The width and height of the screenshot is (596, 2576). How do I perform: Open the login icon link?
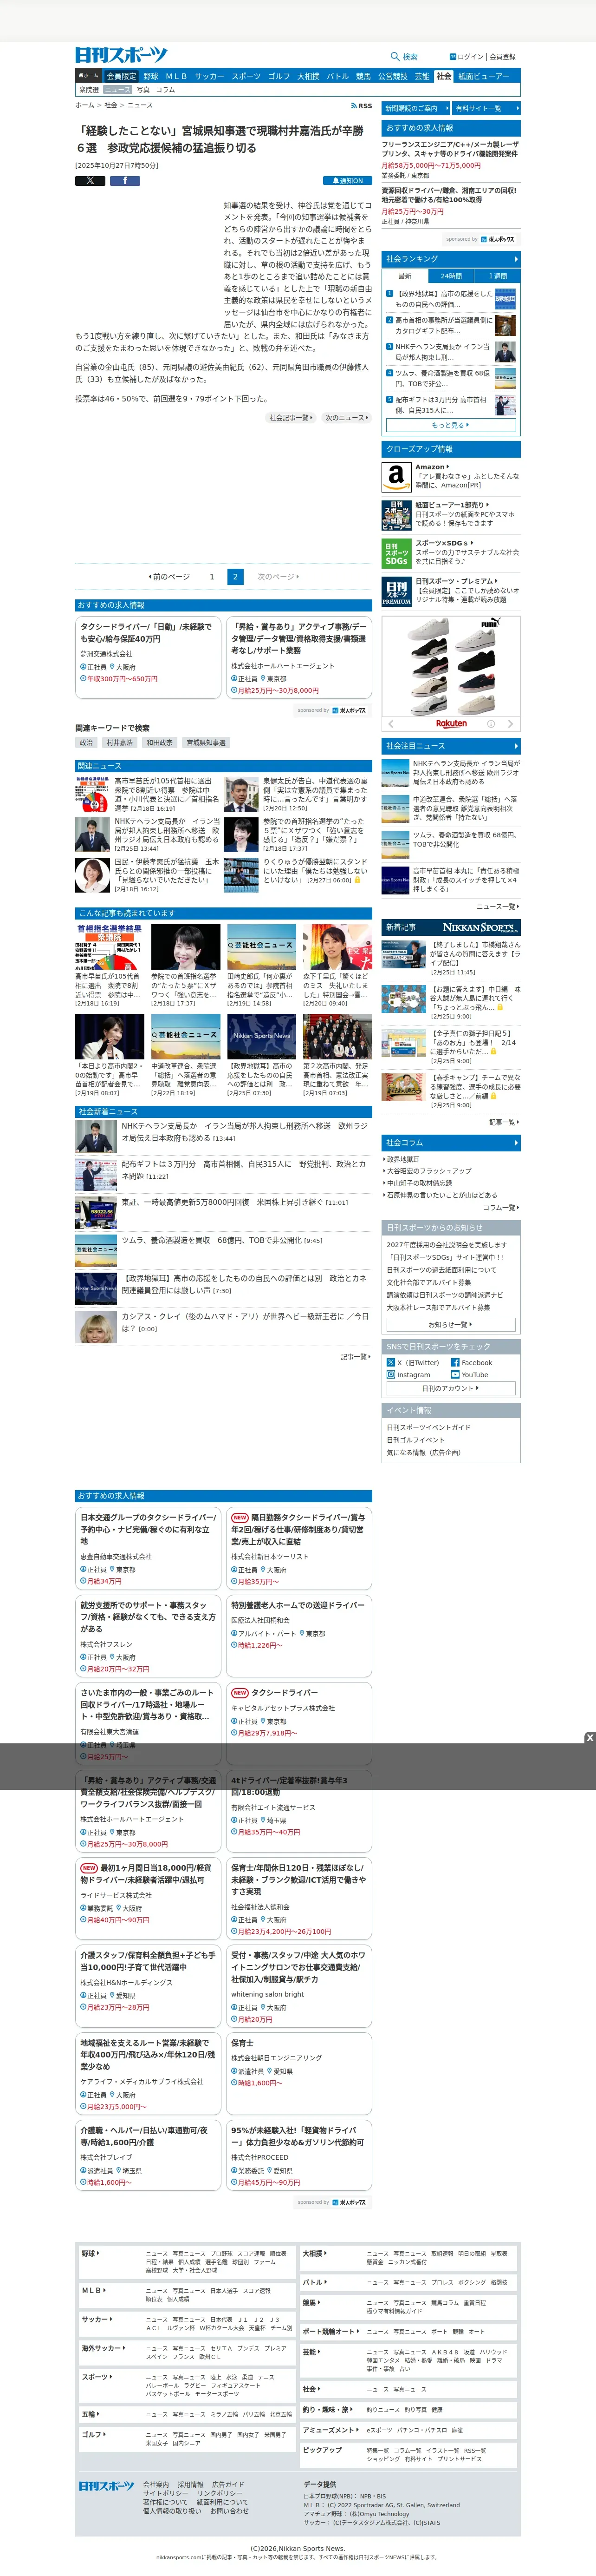[452, 57]
